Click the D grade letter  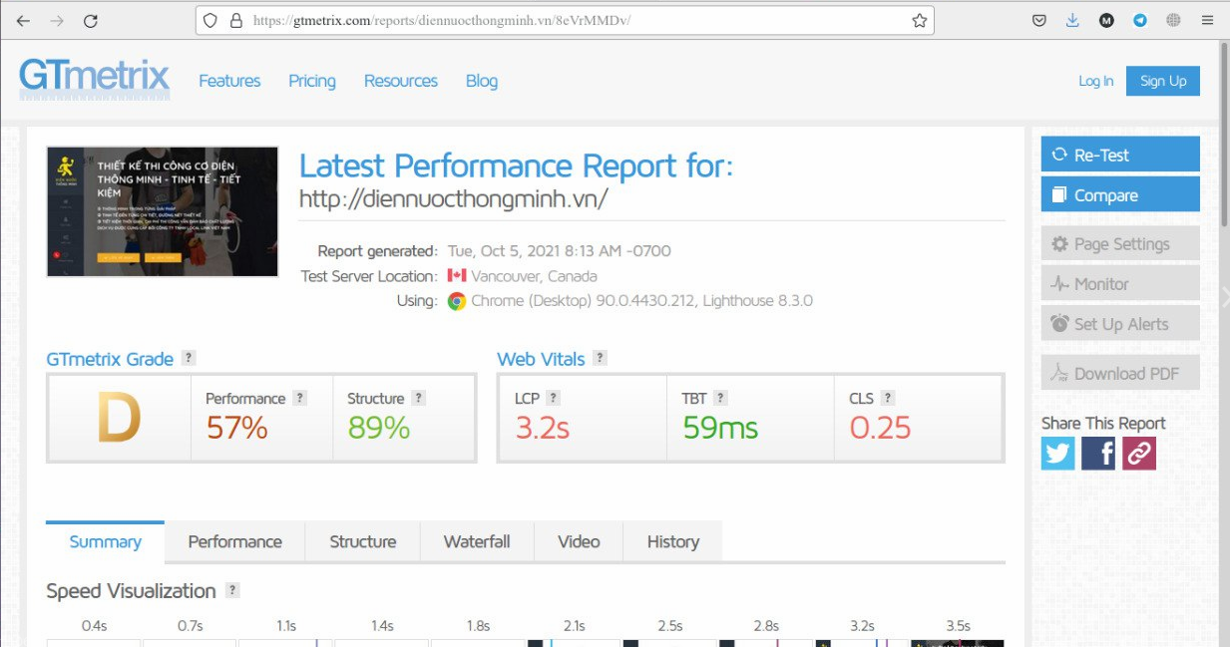coord(119,419)
